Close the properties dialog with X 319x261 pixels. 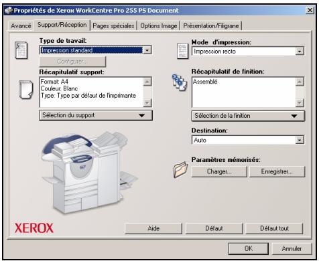tap(310, 10)
